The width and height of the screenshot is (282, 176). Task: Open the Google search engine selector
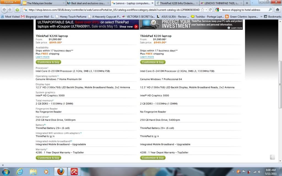tap(218, 10)
